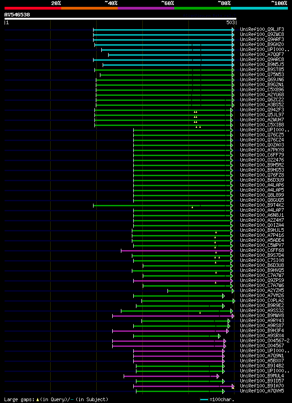Screen dimensions: 292x403
Task: Click the arrowhead ending the A9SRX4 bar
Action: (219, 336)
